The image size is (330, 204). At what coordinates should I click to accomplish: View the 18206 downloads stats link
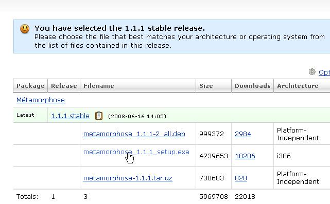pyautogui.click(x=245, y=156)
